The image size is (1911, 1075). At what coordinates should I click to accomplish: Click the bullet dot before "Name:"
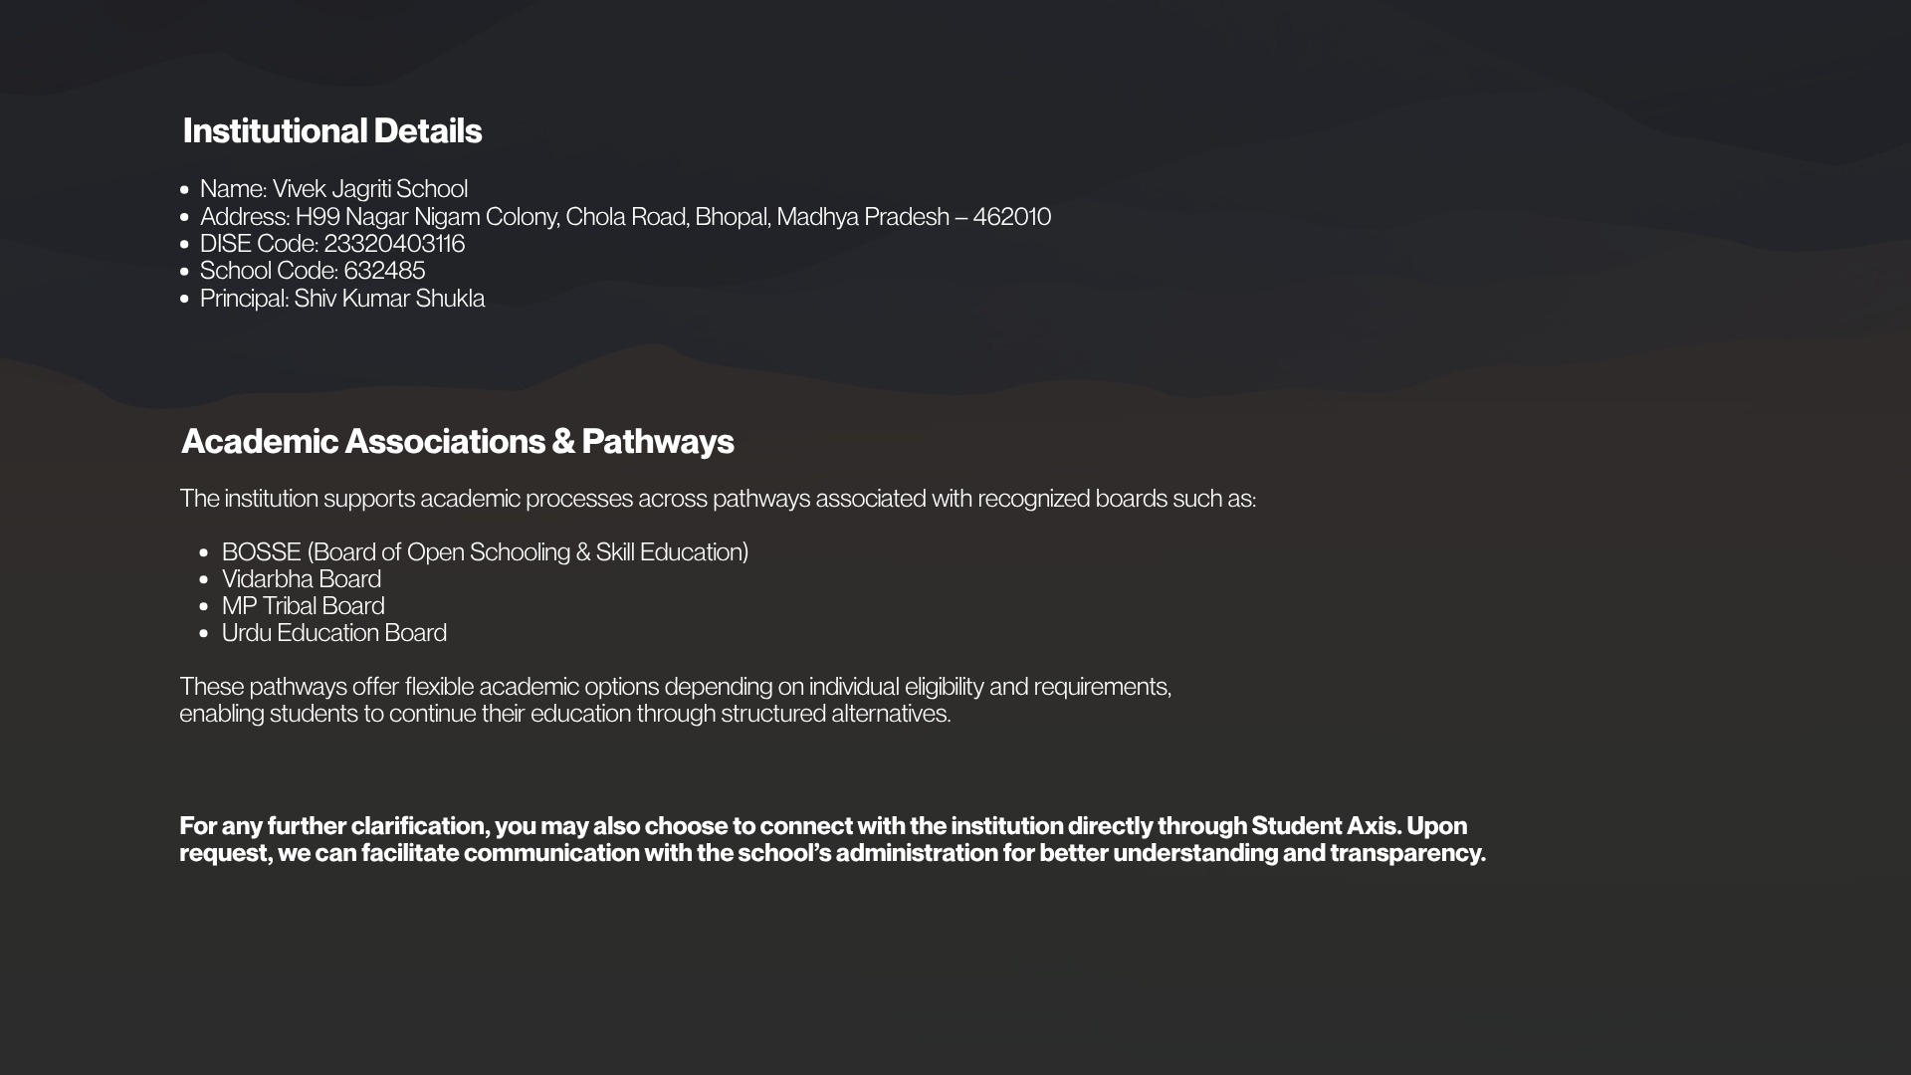tap(184, 189)
